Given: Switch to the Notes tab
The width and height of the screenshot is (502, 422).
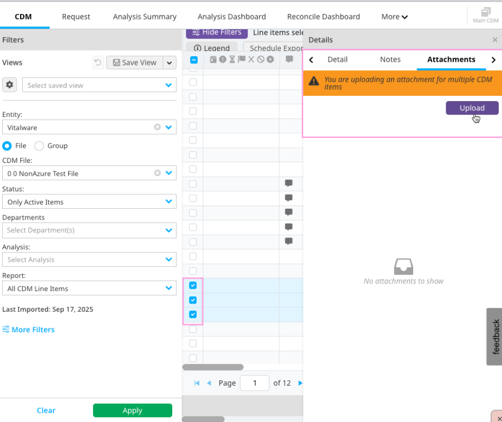Looking at the screenshot, I should click(390, 60).
